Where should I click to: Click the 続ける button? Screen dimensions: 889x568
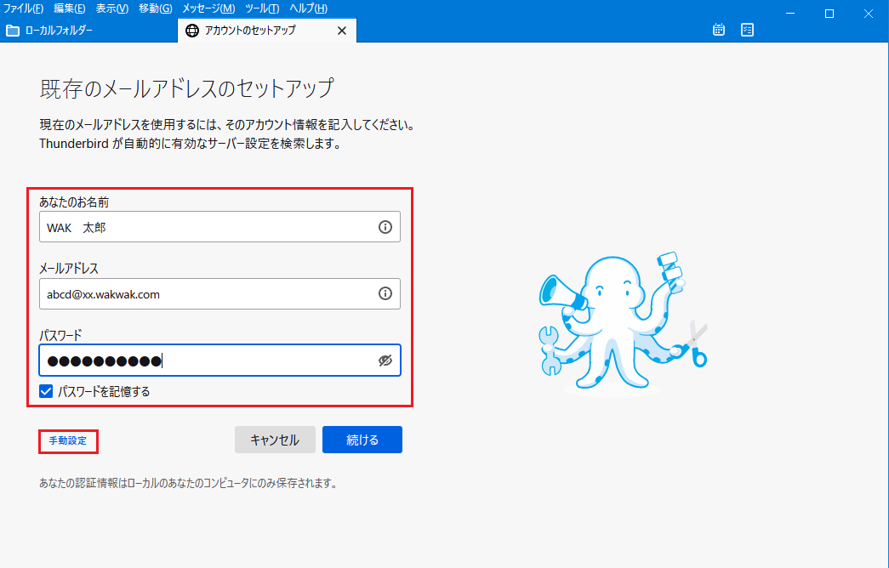[x=362, y=440]
